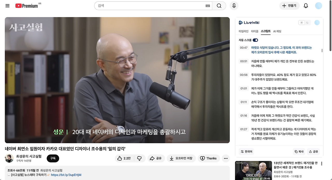Subscribe to 최성운의 사고실험 channel
Image resolution: width=332 pixels, height=180 pixels.
click(x=53, y=158)
